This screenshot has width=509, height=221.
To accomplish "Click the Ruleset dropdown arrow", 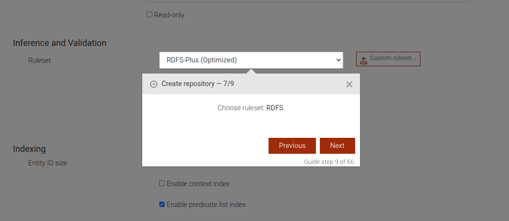I will coord(338,60).
